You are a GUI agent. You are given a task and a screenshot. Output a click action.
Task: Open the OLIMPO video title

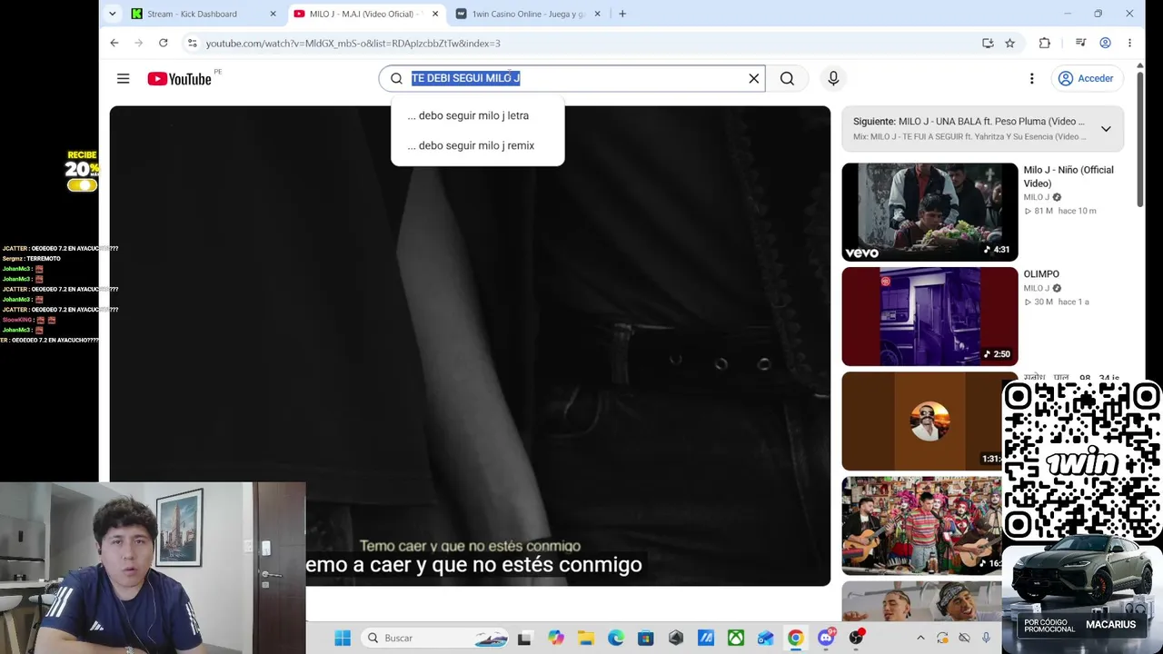coord(1041,274)
